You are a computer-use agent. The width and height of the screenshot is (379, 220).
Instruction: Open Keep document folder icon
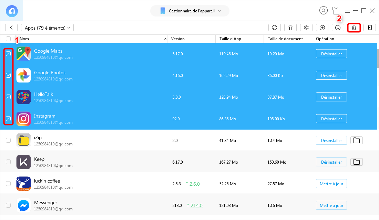[x=357, y=162]
